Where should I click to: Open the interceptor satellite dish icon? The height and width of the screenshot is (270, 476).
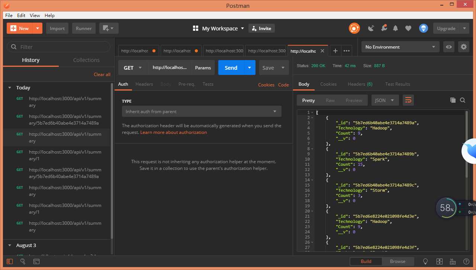coord(371,28)
